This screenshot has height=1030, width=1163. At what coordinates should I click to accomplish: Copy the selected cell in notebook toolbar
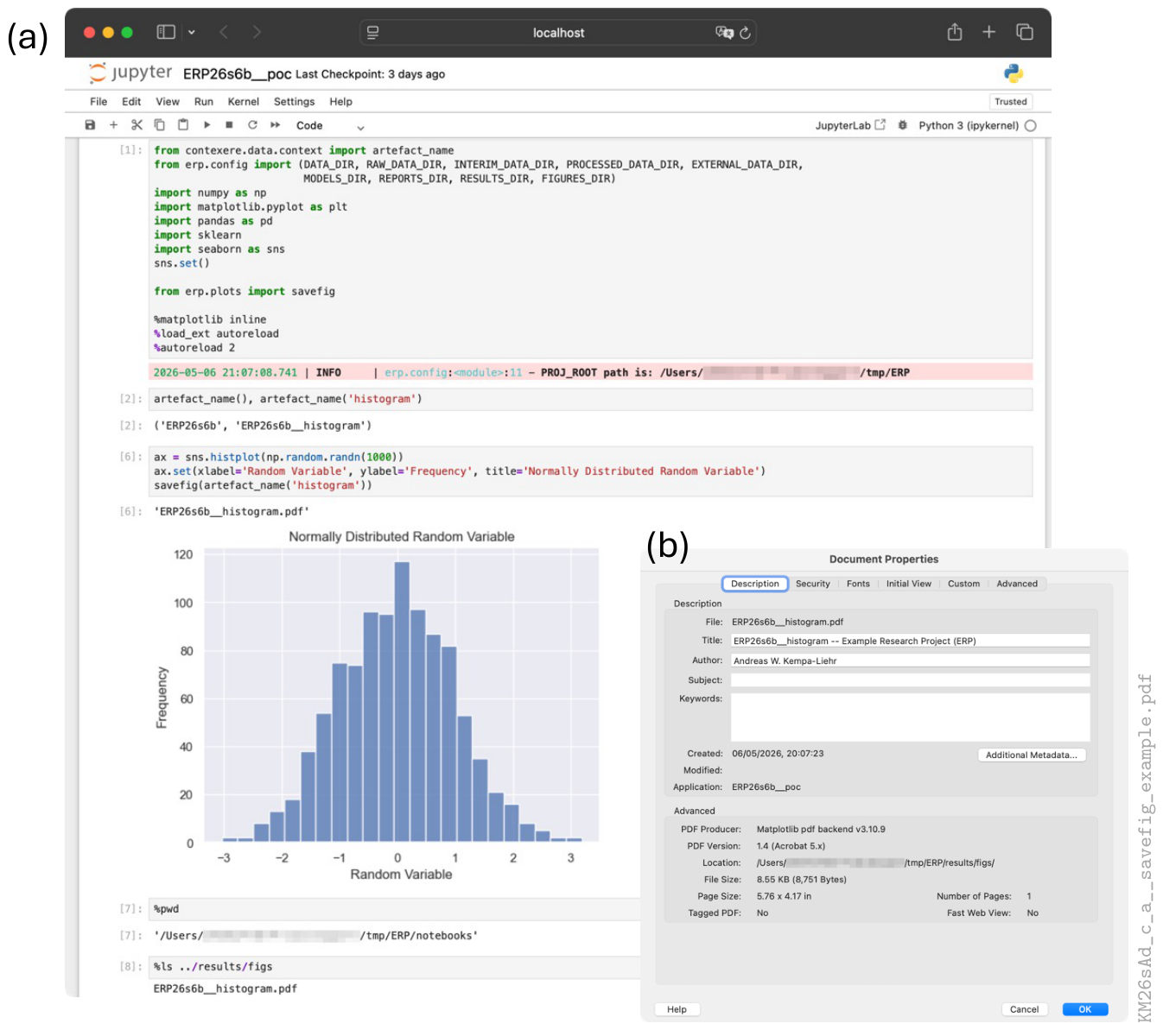point(160,125)
